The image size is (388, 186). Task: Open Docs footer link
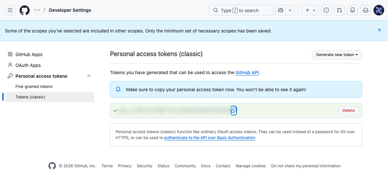point(205,166)
